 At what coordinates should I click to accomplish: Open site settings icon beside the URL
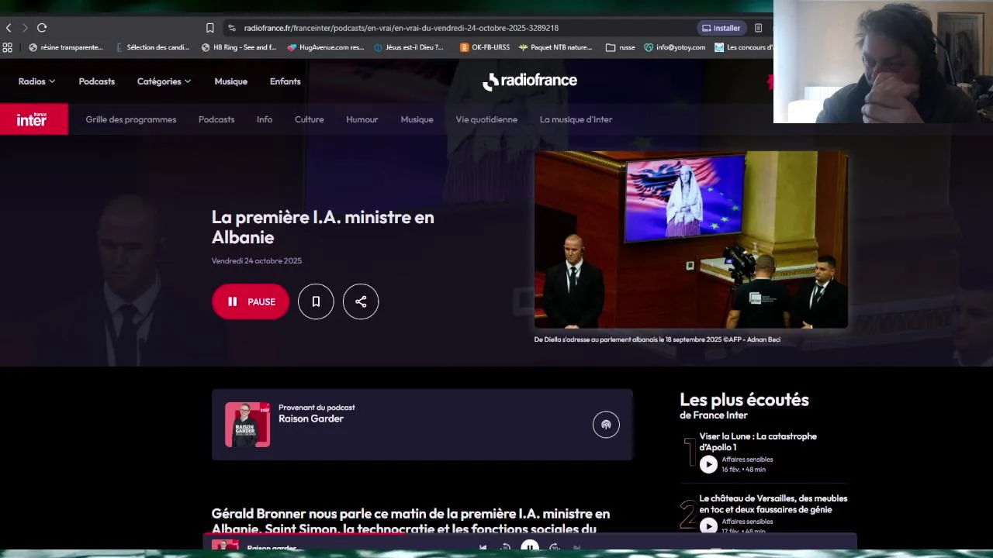coord(231,28)
